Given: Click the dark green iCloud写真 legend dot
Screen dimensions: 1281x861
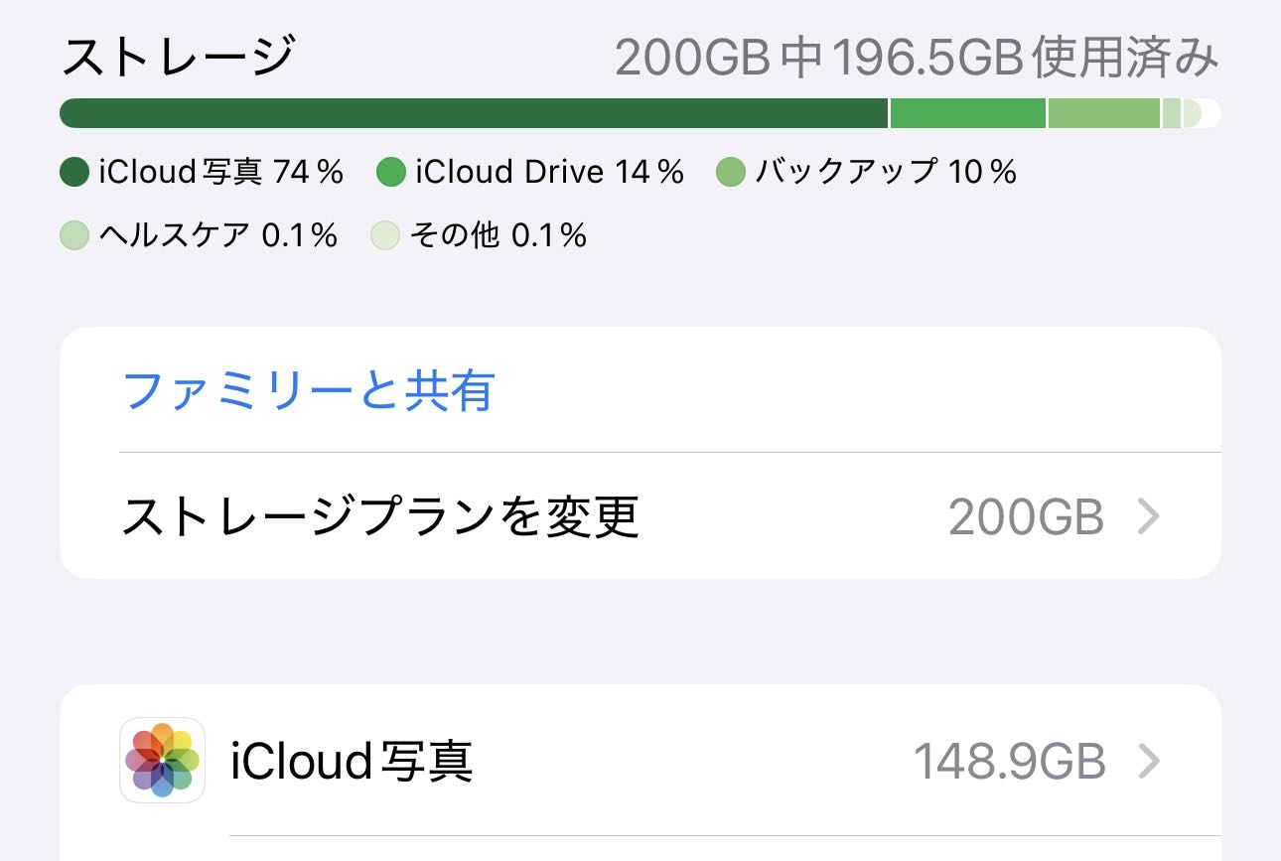Looking at the screenshot, I should (x=75, y=173).
